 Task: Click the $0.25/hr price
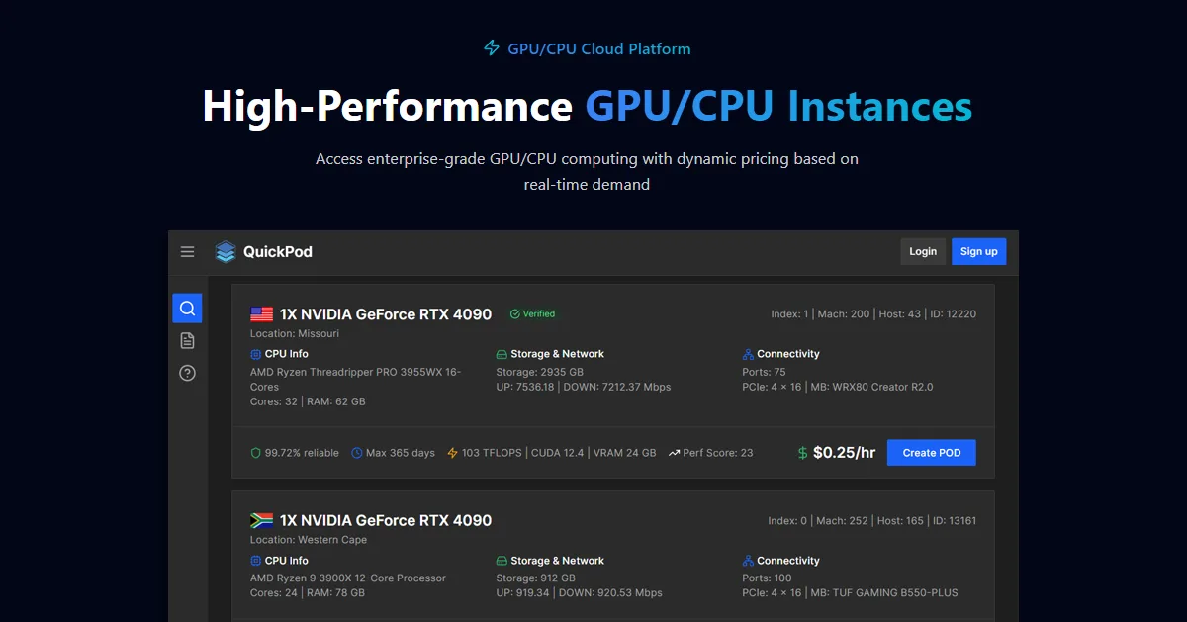coord(845,453)
